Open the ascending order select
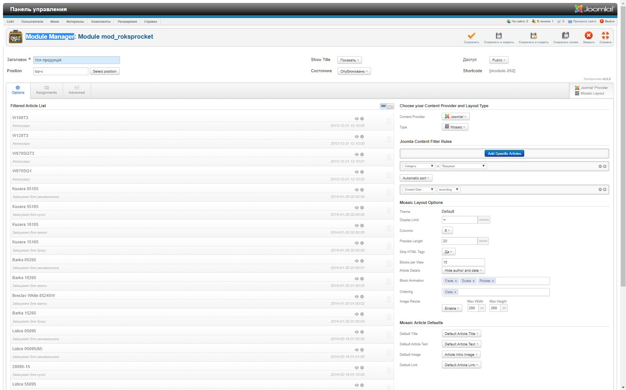This screenshot has height=390, width=626. [x=449, y=189]
